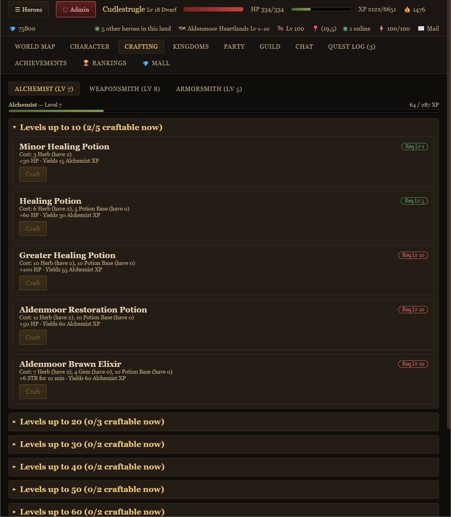
Task: Click the green online status dot
Action: 345,29
